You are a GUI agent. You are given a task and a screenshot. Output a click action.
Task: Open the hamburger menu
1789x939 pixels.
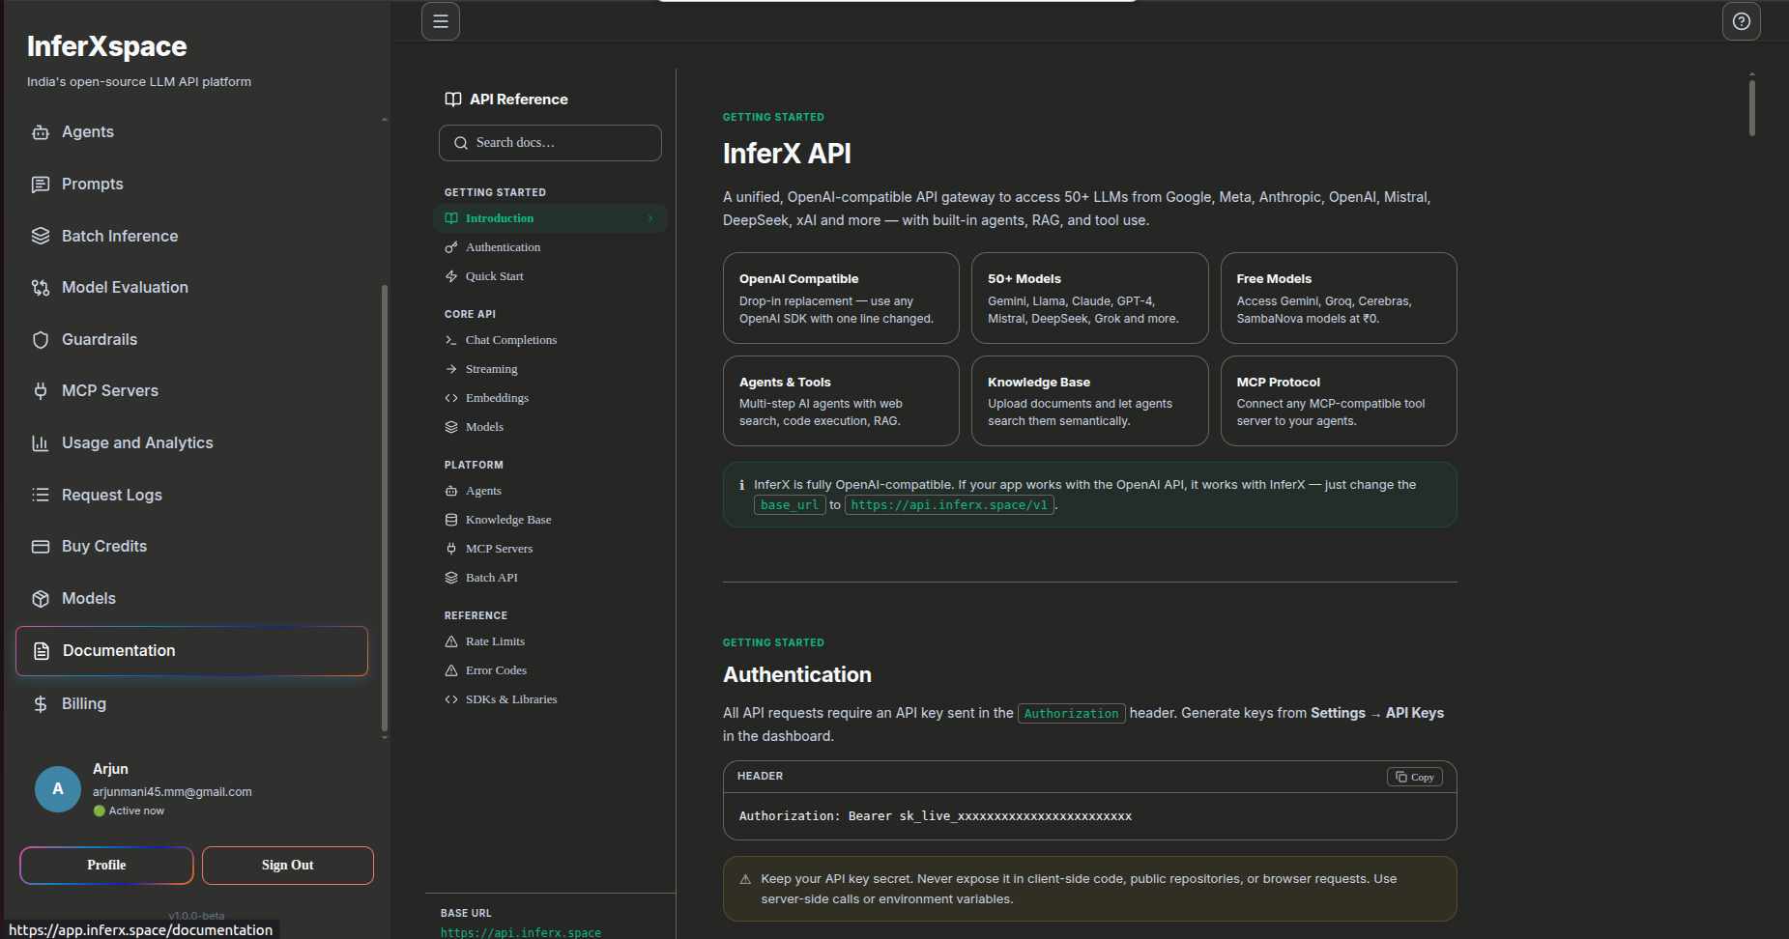tap(441, 20)
